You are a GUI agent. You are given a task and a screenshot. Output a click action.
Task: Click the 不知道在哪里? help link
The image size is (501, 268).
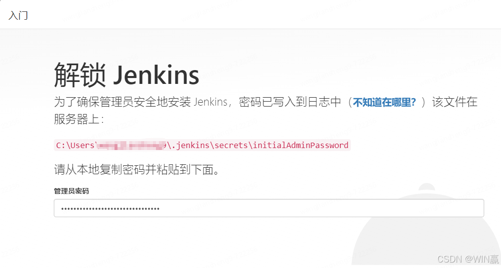tap(385, 102)
